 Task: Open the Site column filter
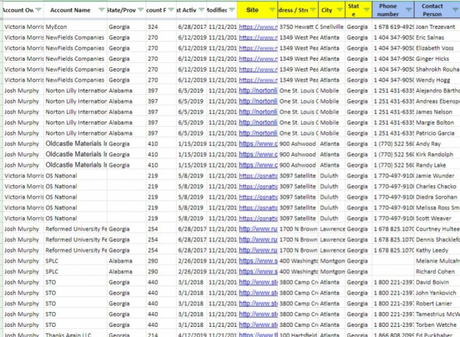(272, 10)
